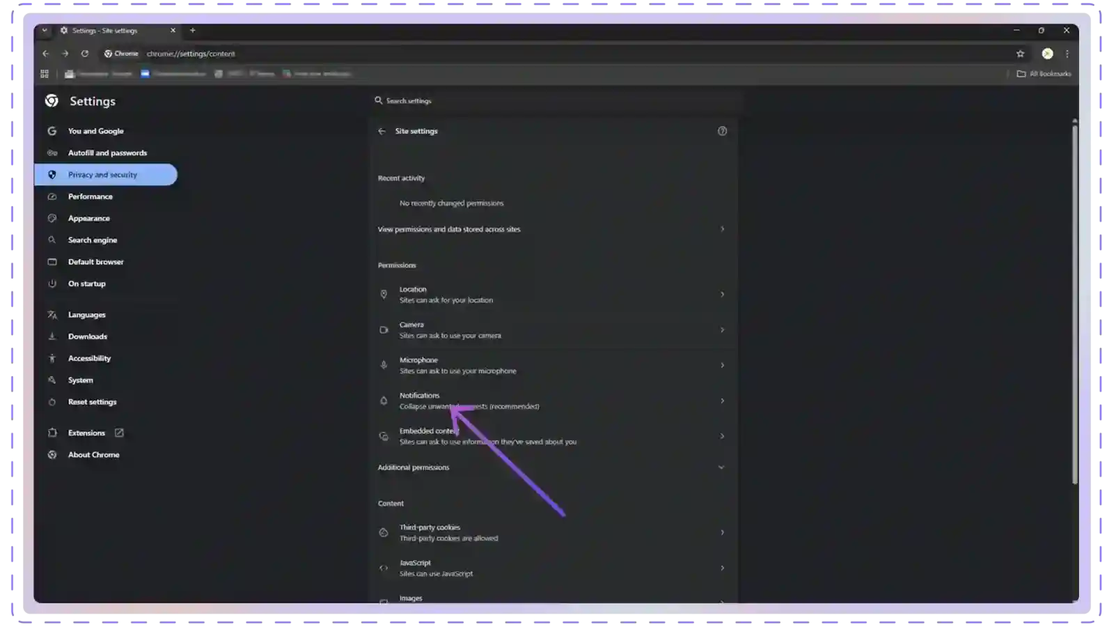Go to Appearance settings section
The image size is (1114, 627).
point(88,218)
